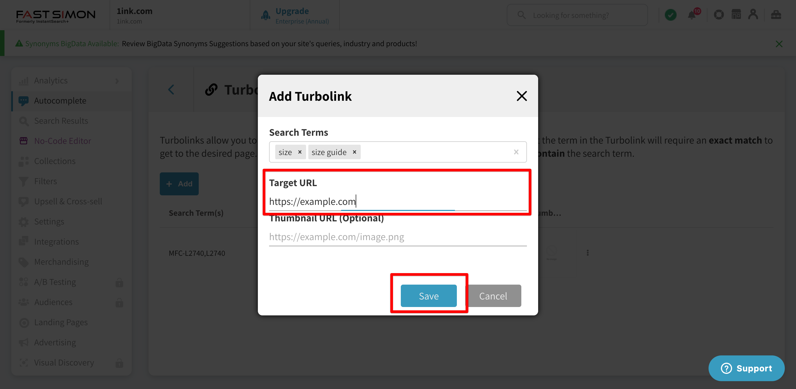The height and width of the screenshot is (389, 796).
Task: Clear all search terms in the field
Action: (x=516, y=152)
